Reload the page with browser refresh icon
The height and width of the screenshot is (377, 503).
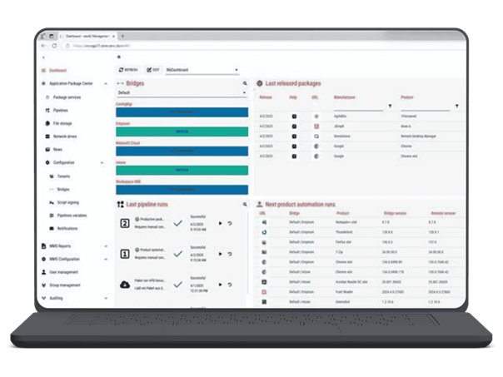tap(54, 46)
